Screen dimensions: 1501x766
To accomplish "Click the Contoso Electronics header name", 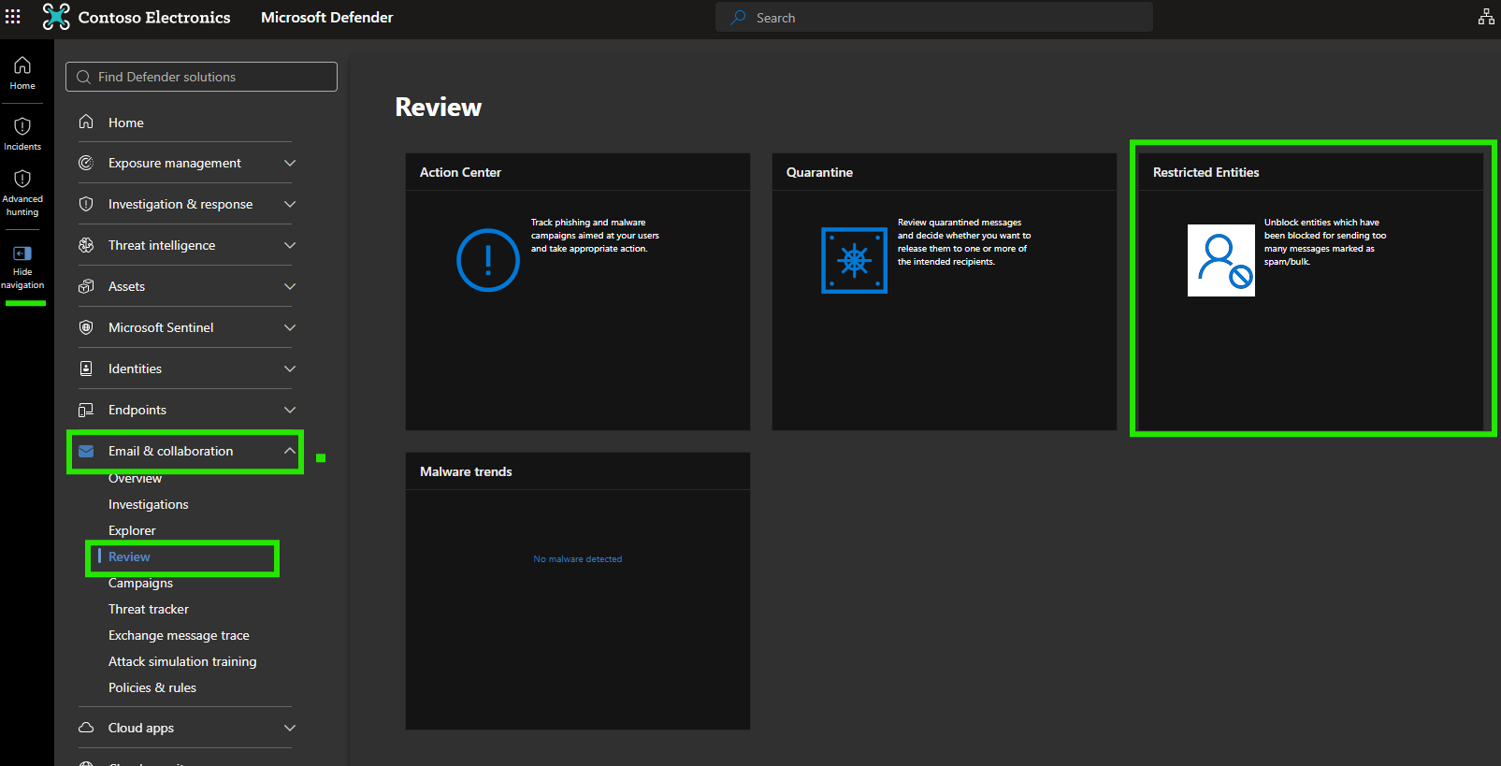I will pos(154,17).
